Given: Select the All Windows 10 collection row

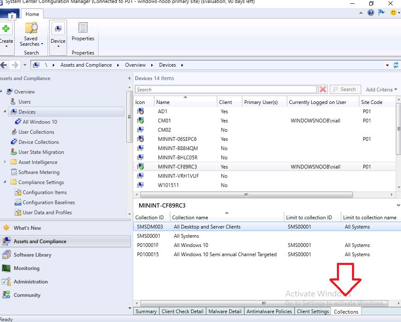Looking at the screenshot, I should point(267,245).
